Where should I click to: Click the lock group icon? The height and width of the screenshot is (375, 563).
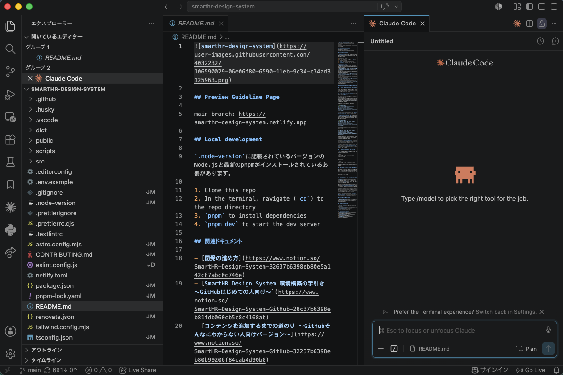point(541,24)
